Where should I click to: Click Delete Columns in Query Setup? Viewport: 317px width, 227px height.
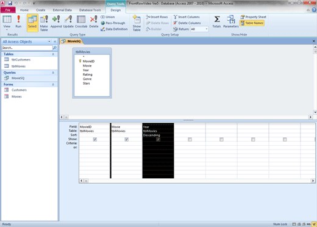187,23
